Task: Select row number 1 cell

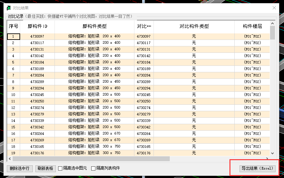Action: pyautogui.click(x=14, y=36)
